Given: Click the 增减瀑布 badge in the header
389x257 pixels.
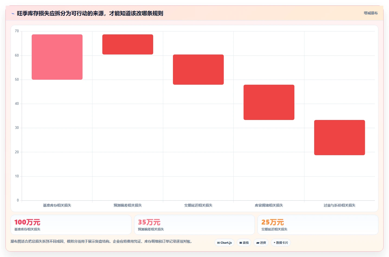Looking at the screenshot, I should coord(371,13).
